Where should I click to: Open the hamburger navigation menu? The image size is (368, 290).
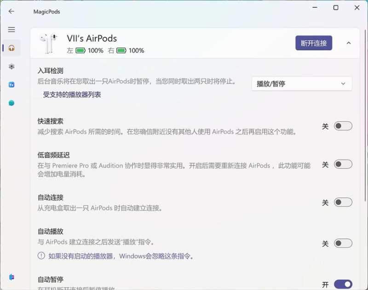[11, 29]
